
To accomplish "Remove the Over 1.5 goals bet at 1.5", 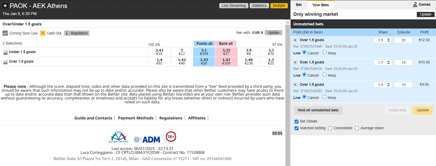I will (x=295, y=40).
